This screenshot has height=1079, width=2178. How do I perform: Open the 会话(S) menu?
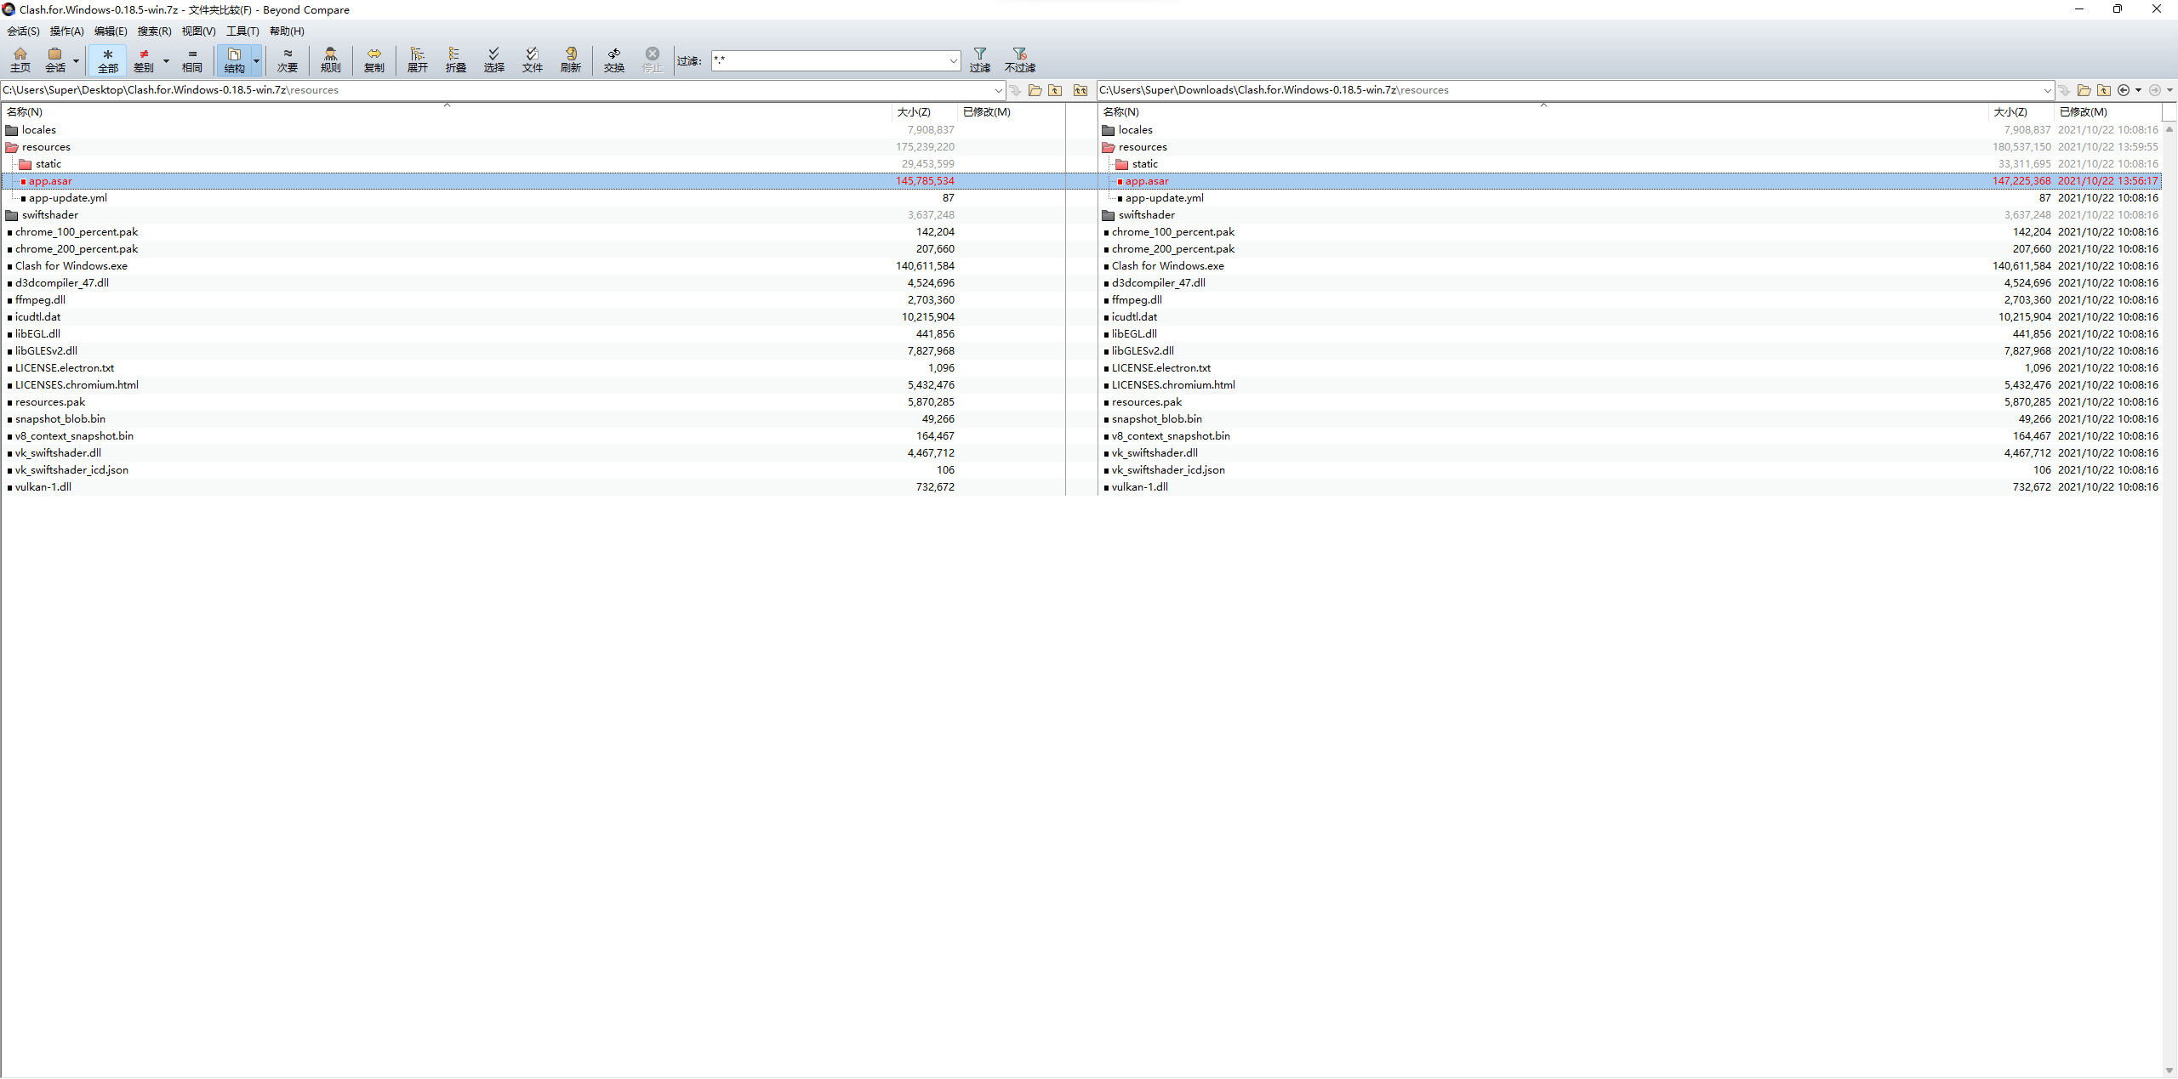pyautogui.click(x=23, y=31)
